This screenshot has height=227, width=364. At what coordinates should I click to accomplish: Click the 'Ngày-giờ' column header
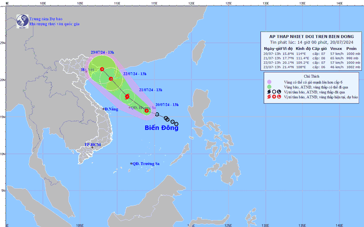click(x=273, y=49)
